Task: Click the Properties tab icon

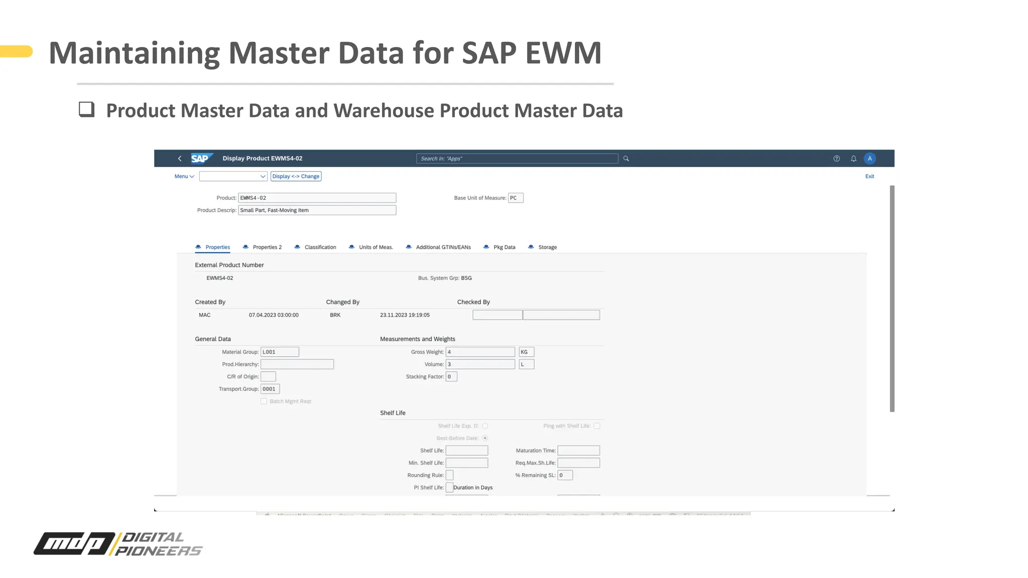Action: 198,247
